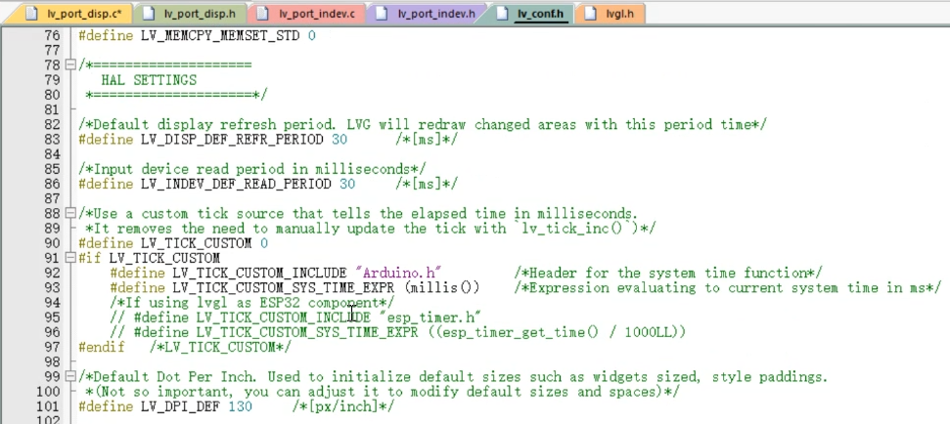Collapse the custom tick comment fold at line 88
This screenshot has height=424, width=950.
70,214
